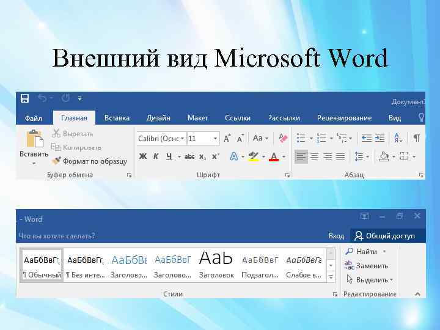Screen dimensions: 440x330
Task: Increase font size with larger A icon
Action: pyautogui.click(x=227, y=138)
